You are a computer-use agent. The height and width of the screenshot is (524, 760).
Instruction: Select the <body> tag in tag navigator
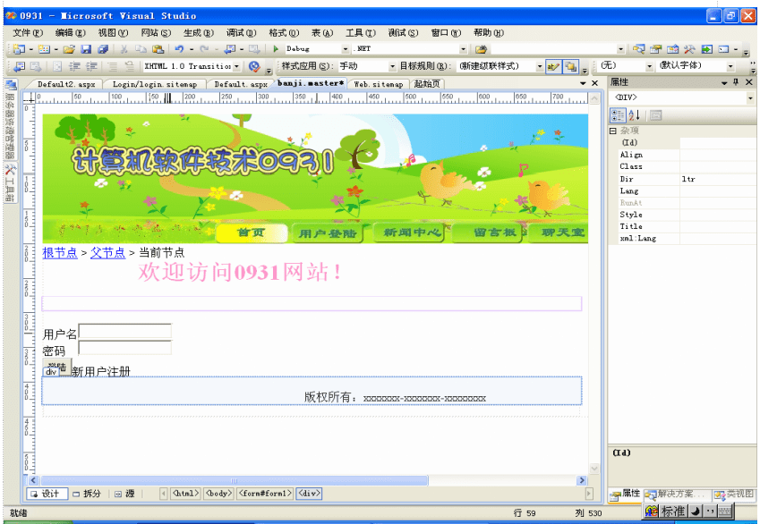[218, 494]
